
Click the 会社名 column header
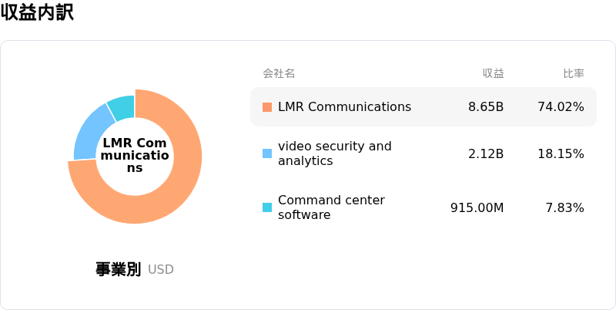(279, 73)
